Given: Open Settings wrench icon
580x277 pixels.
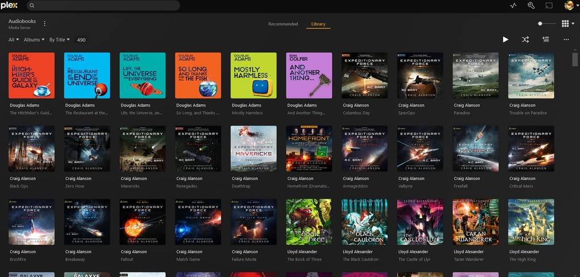Looking at the screenshot, I should (x=531, y=6).
